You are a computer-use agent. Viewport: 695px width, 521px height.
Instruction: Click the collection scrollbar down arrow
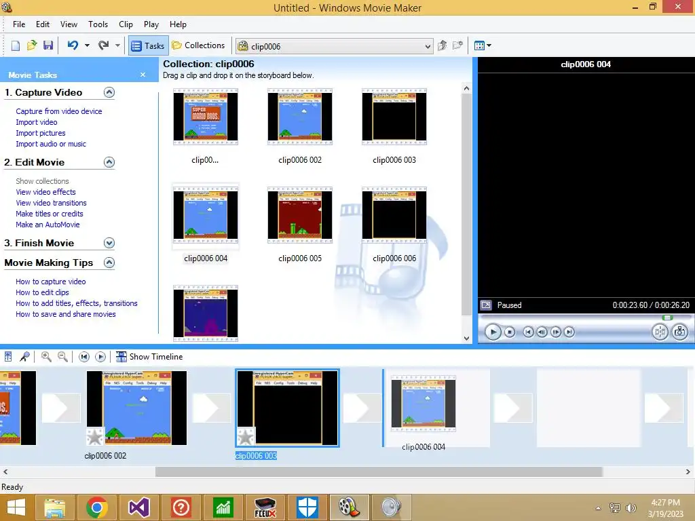466,338
